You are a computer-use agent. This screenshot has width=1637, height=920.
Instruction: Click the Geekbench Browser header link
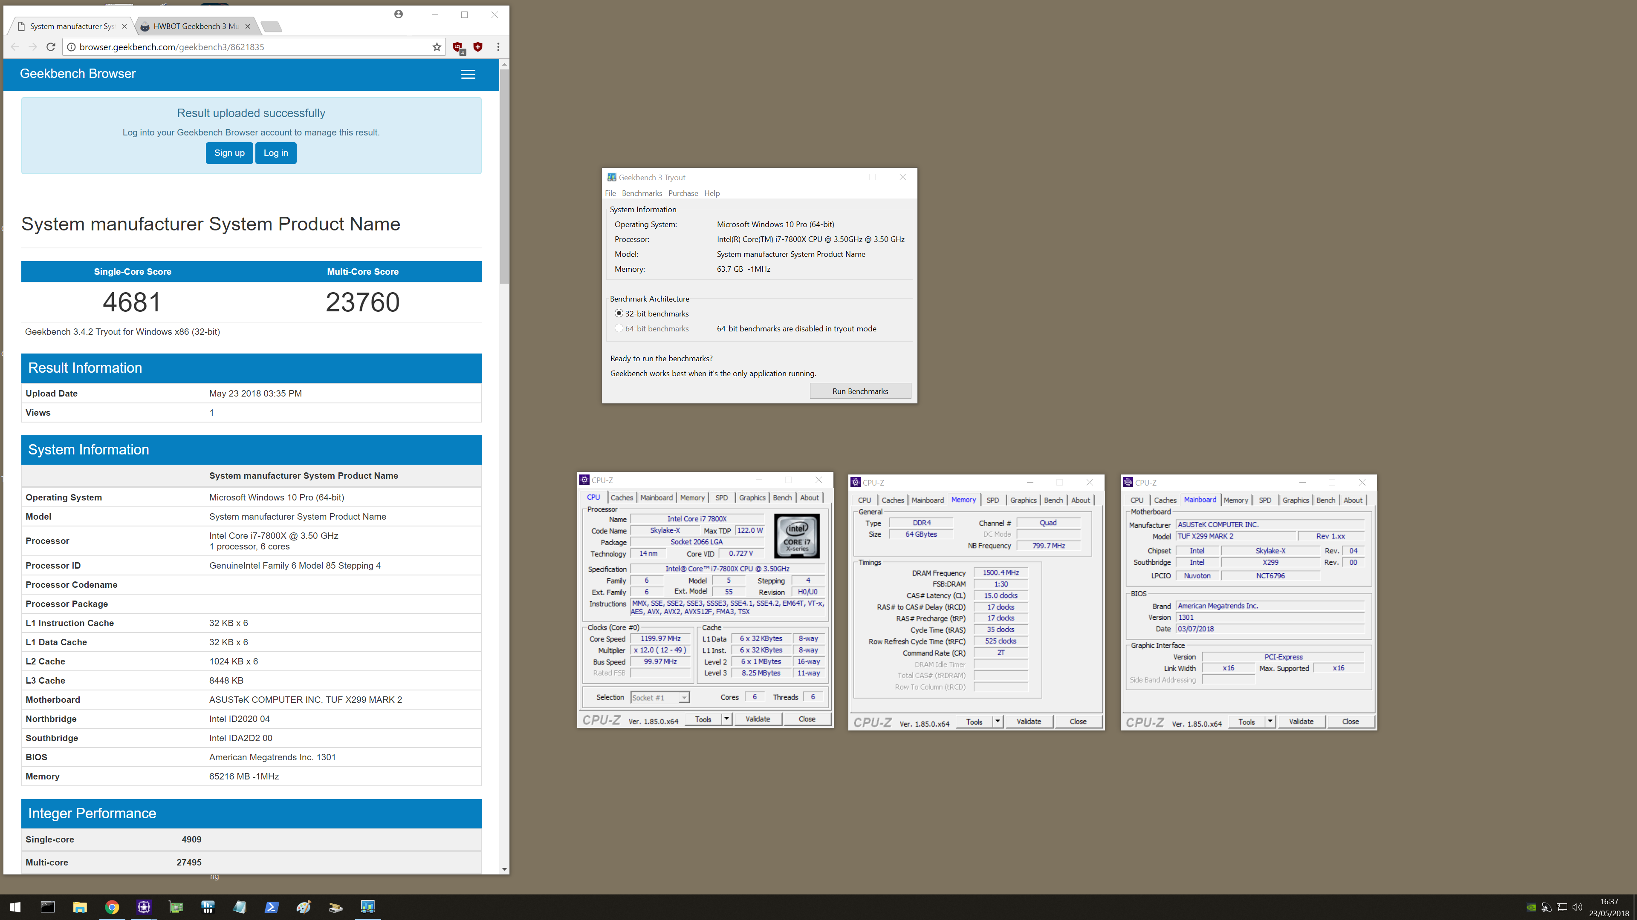point(78,74)
